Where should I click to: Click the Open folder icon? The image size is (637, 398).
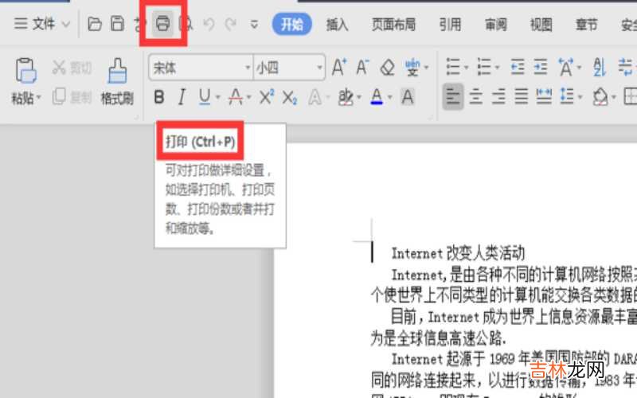tap(95, 24)
